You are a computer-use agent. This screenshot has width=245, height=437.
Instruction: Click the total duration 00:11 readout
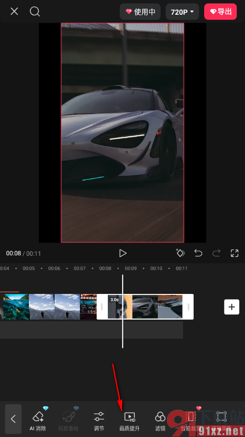(x=33, y=253)
